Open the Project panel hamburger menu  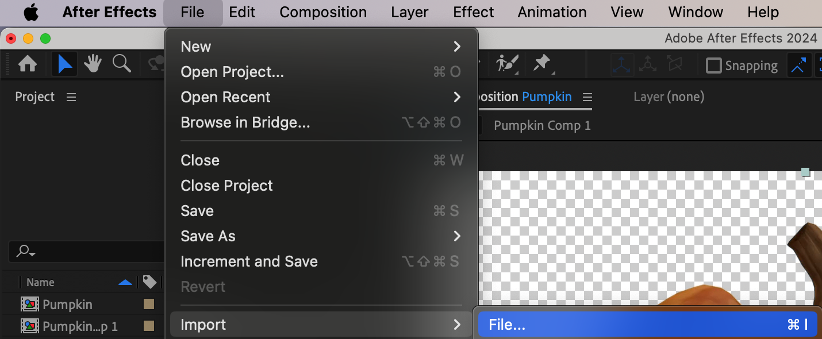click(x=71, y=97)
